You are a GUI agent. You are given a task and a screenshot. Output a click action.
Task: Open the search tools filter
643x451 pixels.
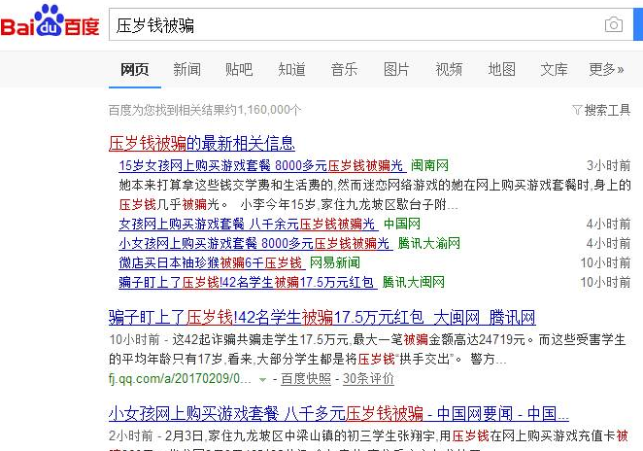[x=601, y=110]
